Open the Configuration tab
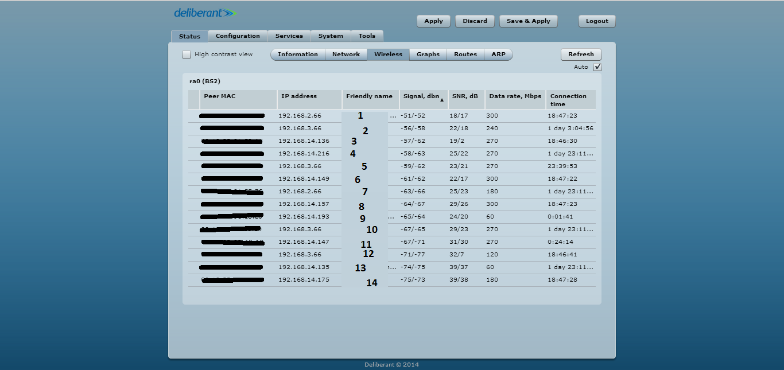The height and width of the screenshot is (370, 784). (238, 36)
